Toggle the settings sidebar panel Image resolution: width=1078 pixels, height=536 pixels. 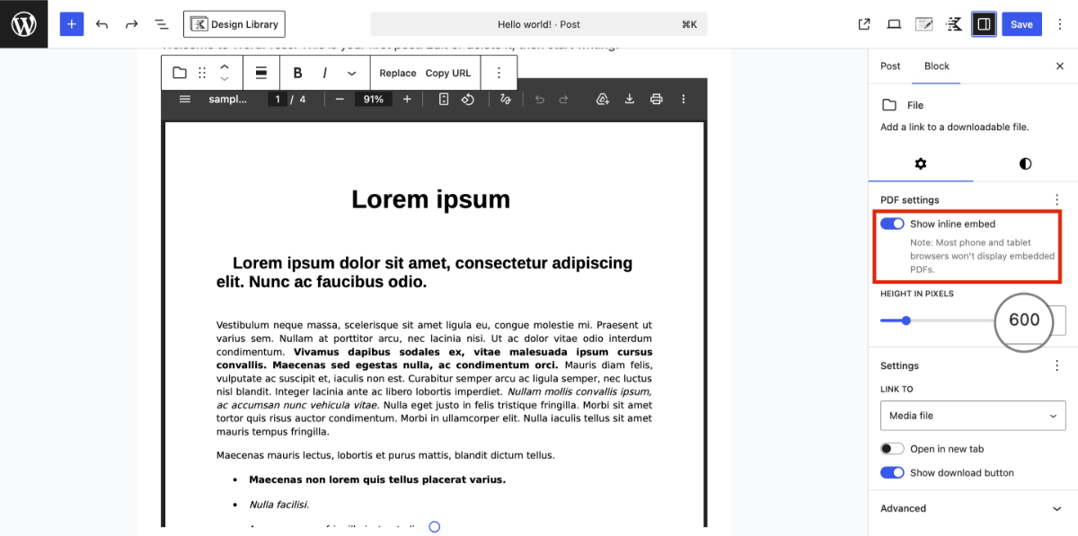984,24
